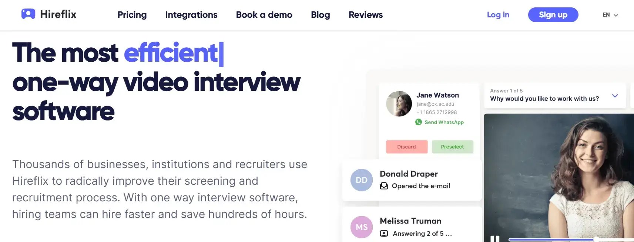Select the Donald Draper candidate card
The width and height of the screenshot is (634, 242).
412,180
